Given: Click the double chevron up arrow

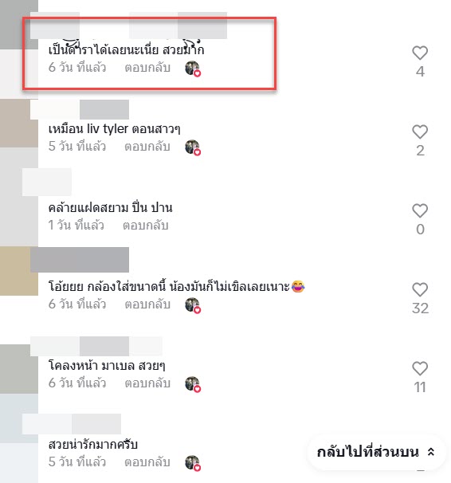Looking at the screenshot, I should coord(431,452).
